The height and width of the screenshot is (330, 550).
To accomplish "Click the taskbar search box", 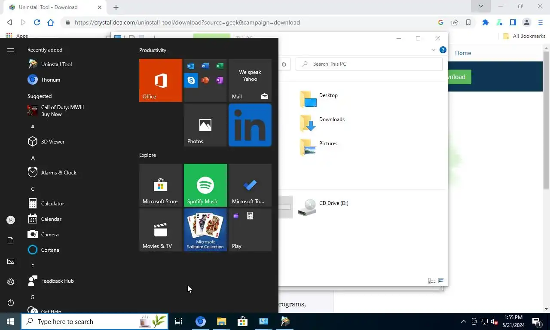I will pos(95,321).
